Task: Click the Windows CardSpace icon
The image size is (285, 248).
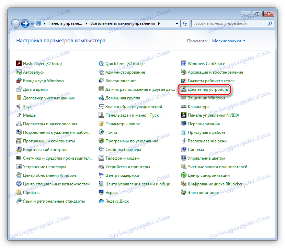Action: coord(184,63)
